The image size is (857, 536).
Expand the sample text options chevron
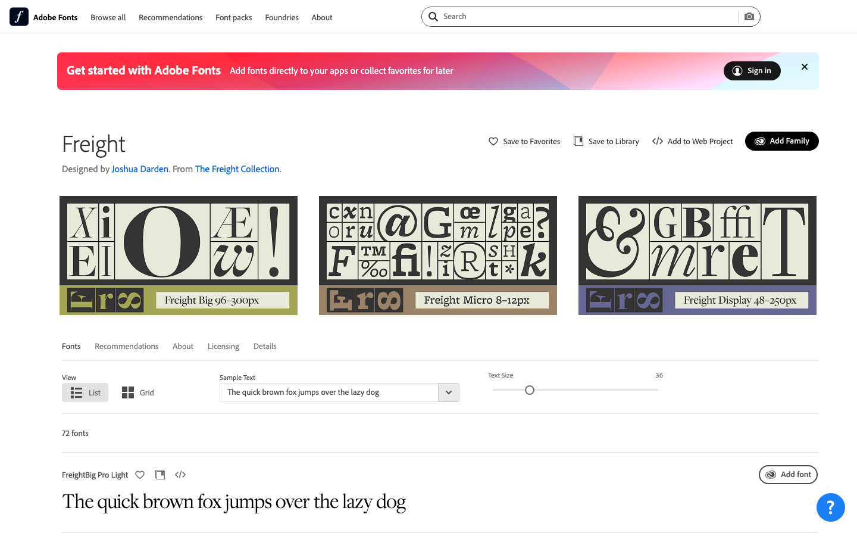tap(448, 392)
